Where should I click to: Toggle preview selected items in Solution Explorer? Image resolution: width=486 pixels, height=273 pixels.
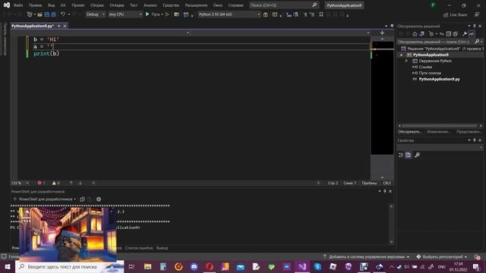pyautogui.click(x=472, y=33)
